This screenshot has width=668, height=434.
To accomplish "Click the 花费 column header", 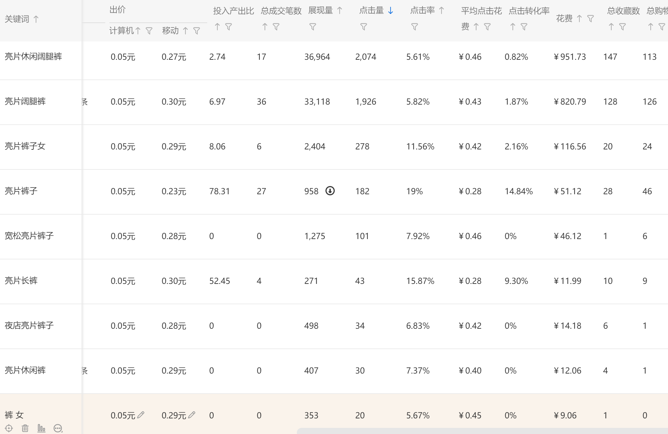I will click(564, 18).
